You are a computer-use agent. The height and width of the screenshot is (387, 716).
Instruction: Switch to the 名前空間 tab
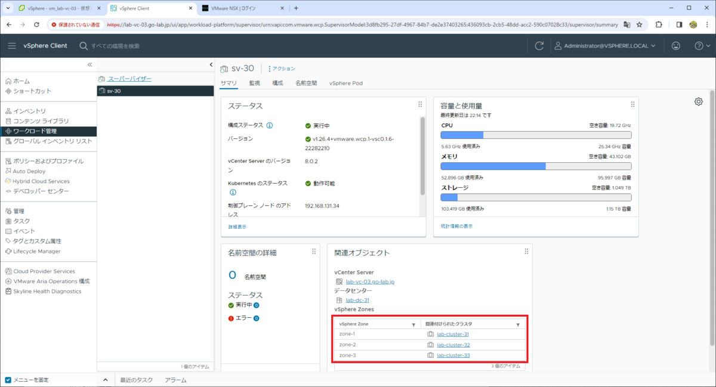pyautogui.click(x=306, y=83)
